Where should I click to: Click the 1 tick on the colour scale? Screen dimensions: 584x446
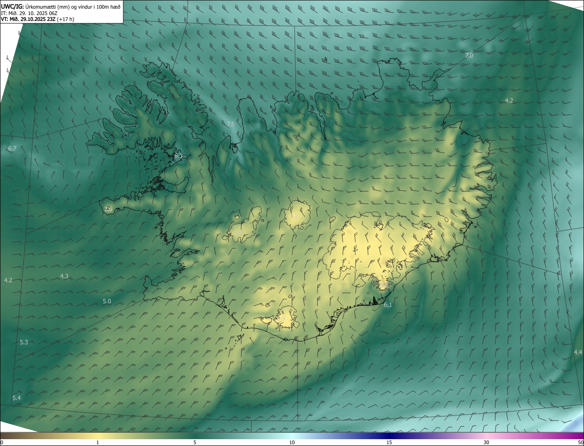[x=98, y=442]
